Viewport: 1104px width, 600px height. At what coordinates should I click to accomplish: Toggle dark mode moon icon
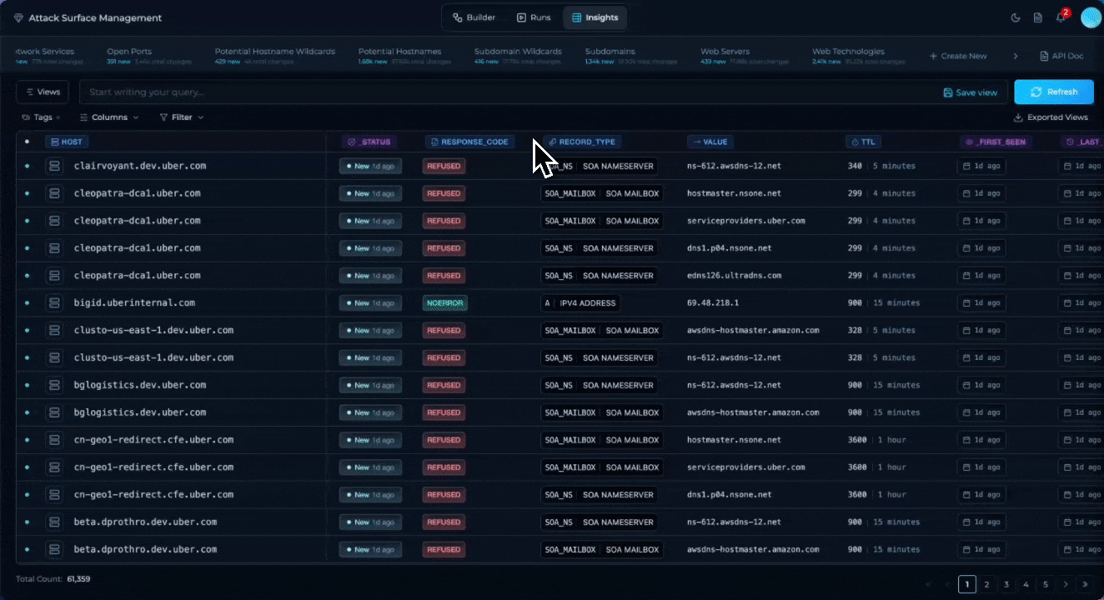coord(1016,17)
